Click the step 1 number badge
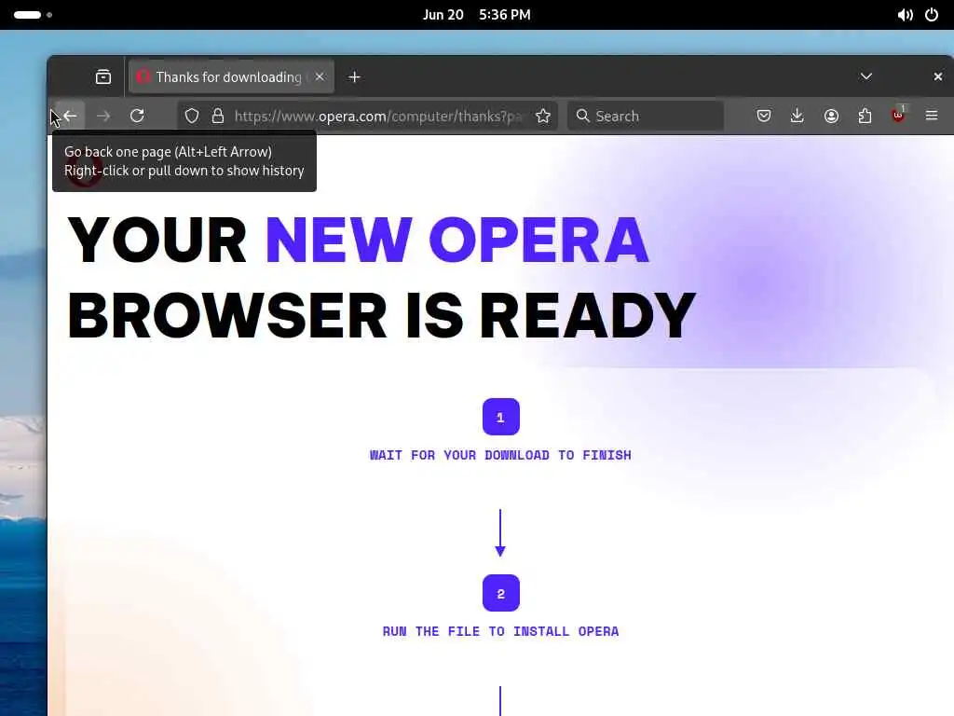The height and width of the screenshot is (716, 954). (x=500, y=417)
